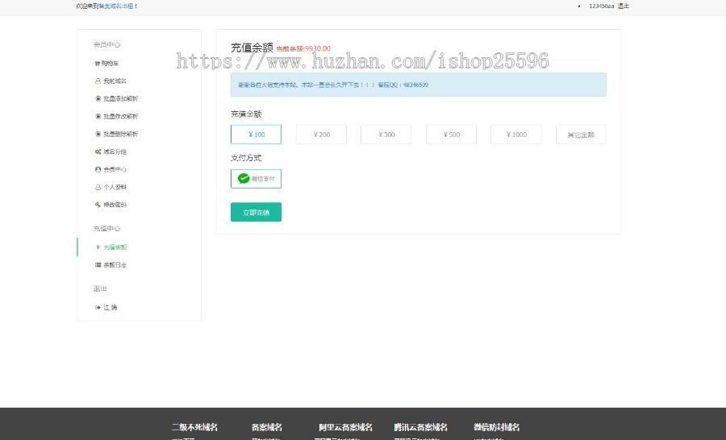
Task: Click the person icon beside 个人资料
Action: [98, 187]
